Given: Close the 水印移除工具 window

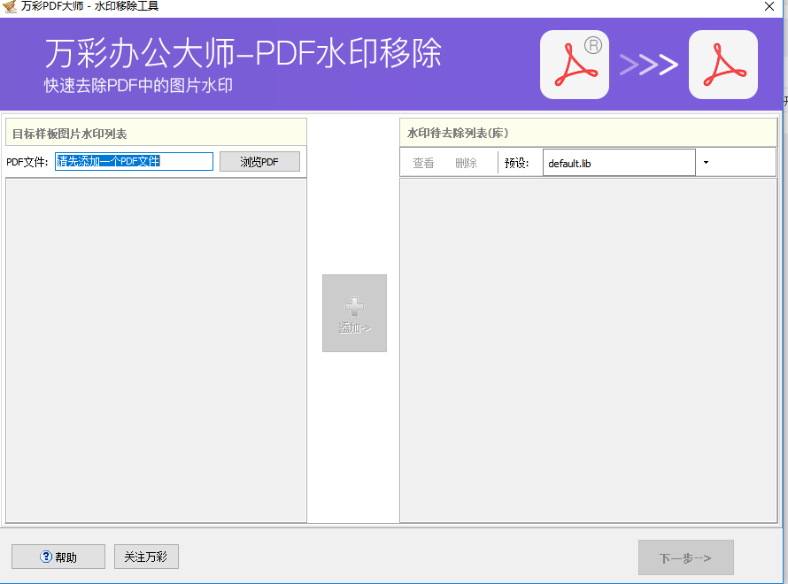Looking at the screenshot, I should tap(769, 6).
